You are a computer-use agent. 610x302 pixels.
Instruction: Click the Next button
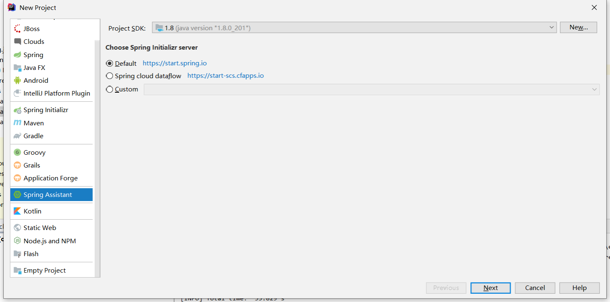(490, 288)
